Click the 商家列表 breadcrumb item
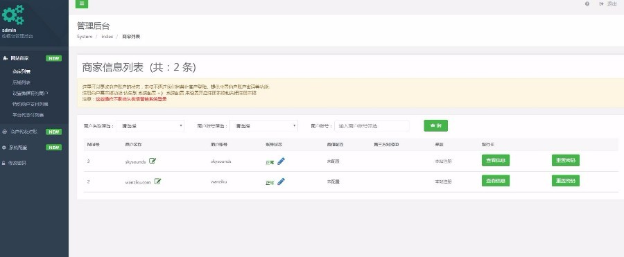This screenshot has width=624, height=257. click(x=131, y=37)
